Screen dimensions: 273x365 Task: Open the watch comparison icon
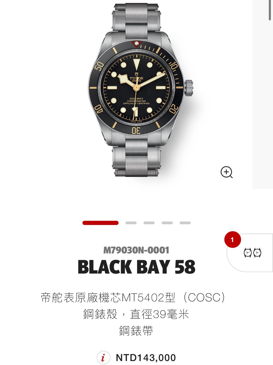(x=252, y=253)
